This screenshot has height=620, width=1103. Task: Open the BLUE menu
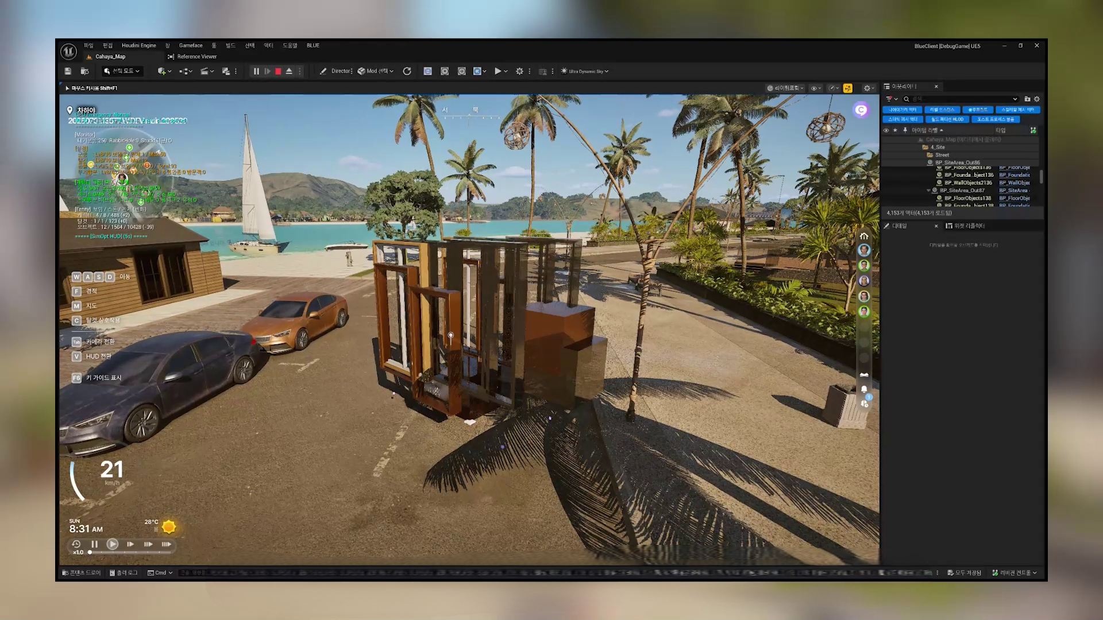[x=313, y=45]
